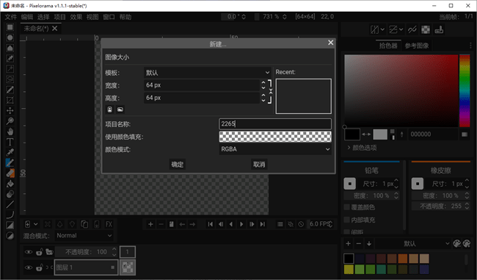The height and width of the screenshot is (280, 477).
Task: Click the swap colors arrow icon
Action: pos(366,134)
